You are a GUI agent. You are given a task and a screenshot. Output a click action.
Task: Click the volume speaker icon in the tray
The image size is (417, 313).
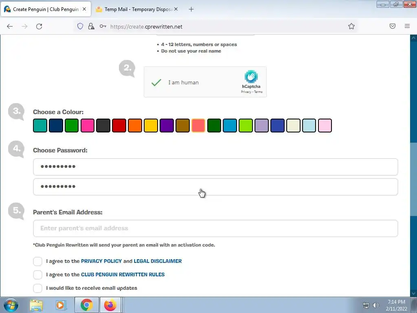(376, 305)
